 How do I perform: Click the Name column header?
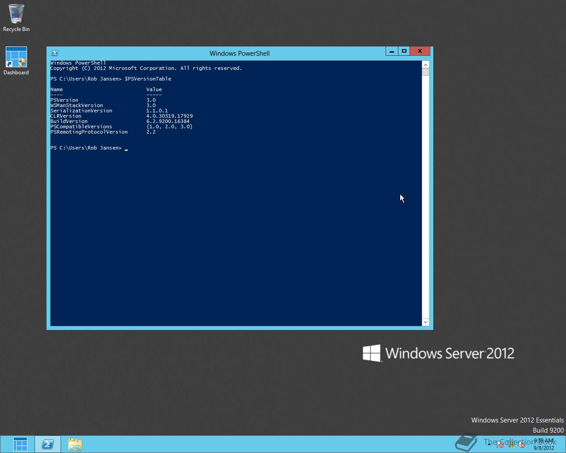point(57,89)
